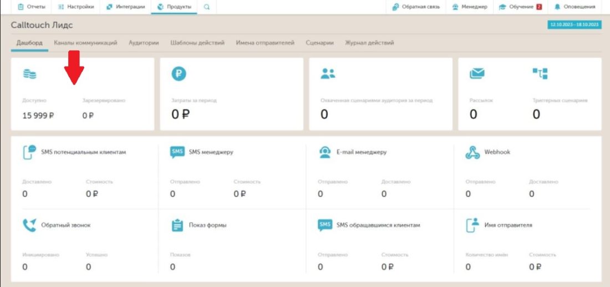Click the search magnifier icon
Screen dimensions: 610x287
(x=207, y=7)
